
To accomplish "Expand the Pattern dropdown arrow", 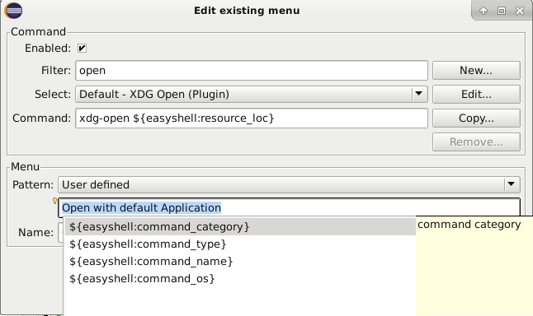I will [x=511, y=184].
